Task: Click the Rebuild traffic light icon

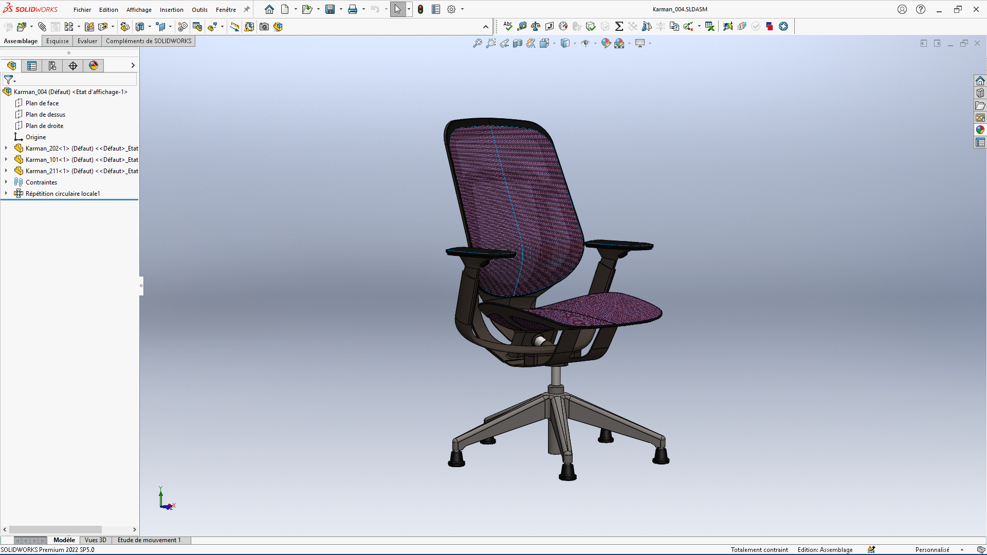Action: [421, 9]
